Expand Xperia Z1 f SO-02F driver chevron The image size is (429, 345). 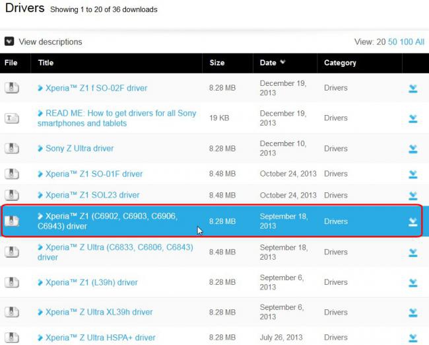pos(40,88)
